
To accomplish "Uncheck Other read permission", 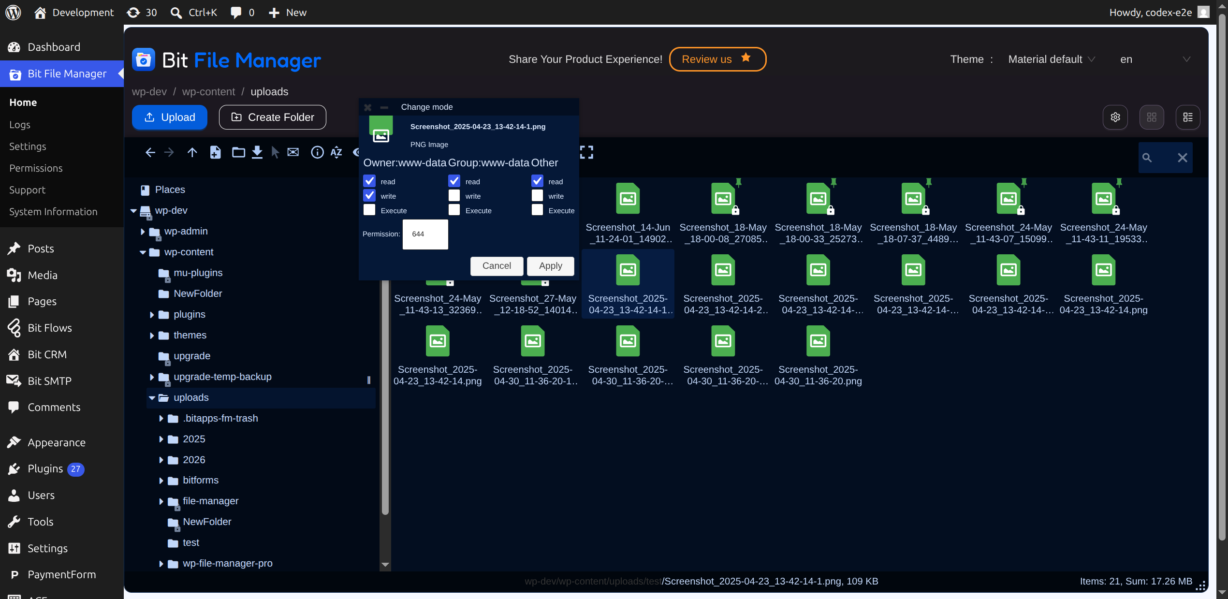I will pyautogui.click(x=537, y=181).
